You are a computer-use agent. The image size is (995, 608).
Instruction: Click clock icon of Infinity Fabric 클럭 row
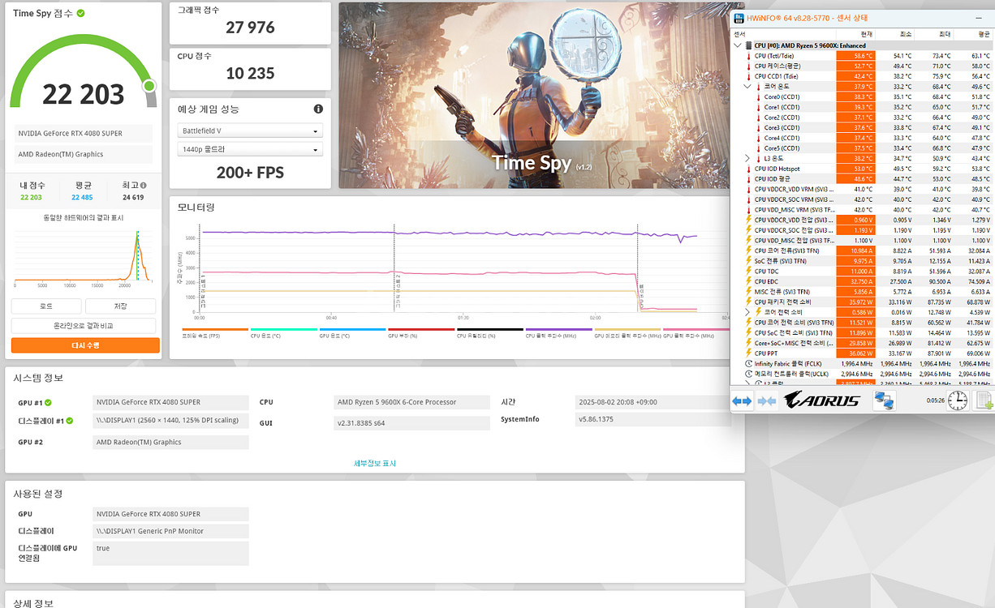[x=748, y=363]
